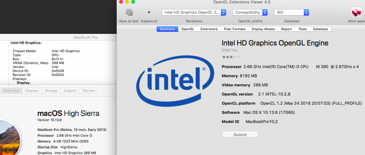365x155 pixels.
Task: Go to the Tests tab
Action: 302,29
